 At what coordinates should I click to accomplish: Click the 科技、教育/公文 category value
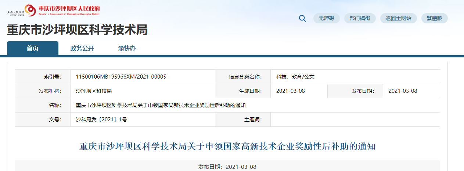295,77
